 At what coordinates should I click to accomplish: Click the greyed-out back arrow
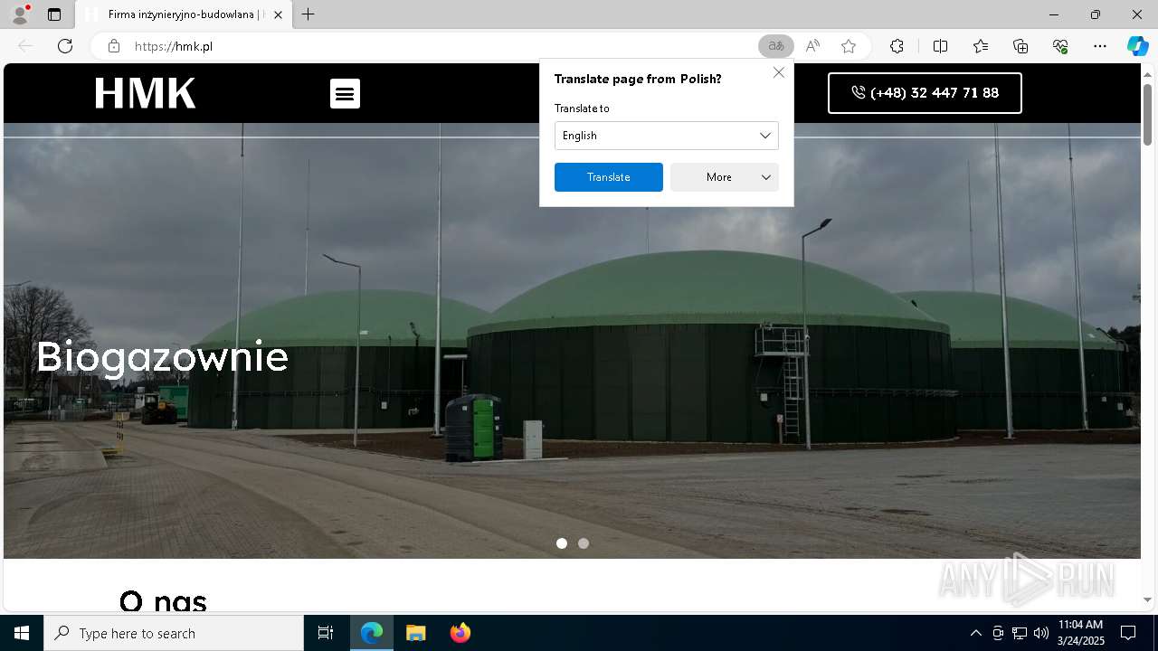[25, 46]
